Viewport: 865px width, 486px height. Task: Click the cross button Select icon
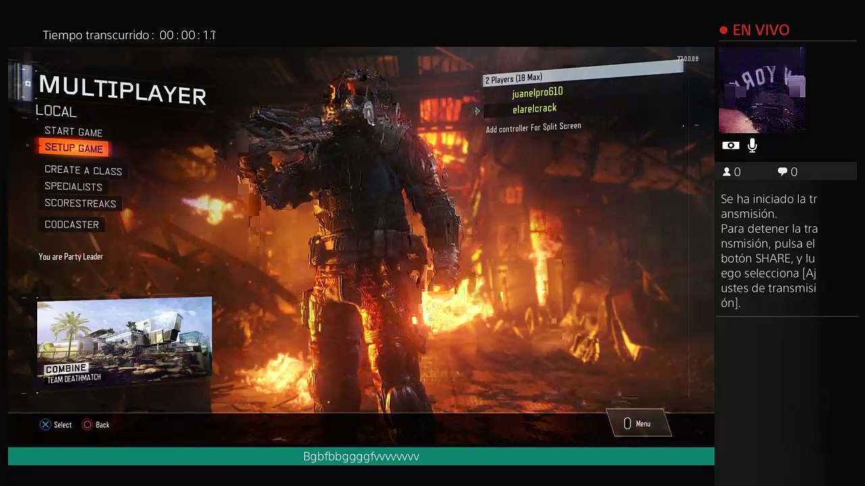[45, 425]
